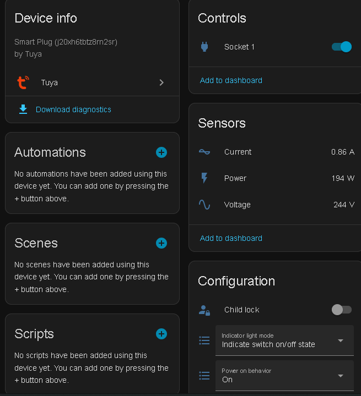Open the Indicator light mode dropdown
Screen dimensions: 361x396
click(284, 340)
